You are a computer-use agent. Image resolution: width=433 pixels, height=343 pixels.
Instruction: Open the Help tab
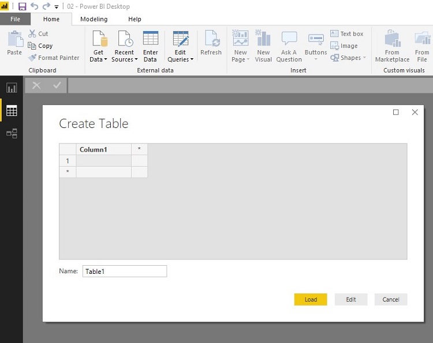pyautogui.click(x=135, y=19)
